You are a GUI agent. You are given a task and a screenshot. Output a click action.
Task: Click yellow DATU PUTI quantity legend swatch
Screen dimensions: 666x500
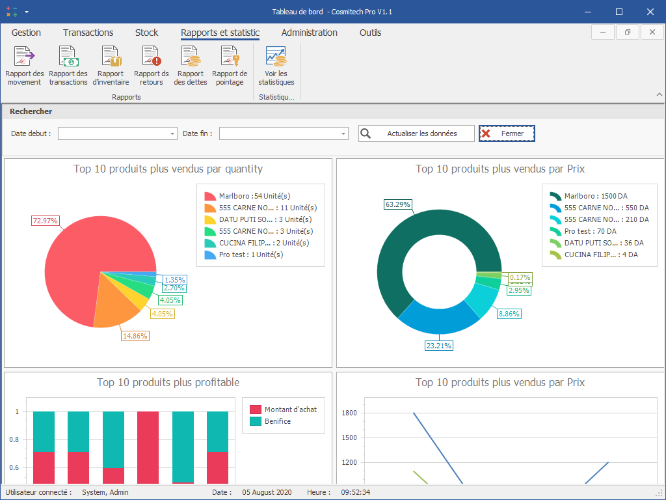click(x=210, y=219)
